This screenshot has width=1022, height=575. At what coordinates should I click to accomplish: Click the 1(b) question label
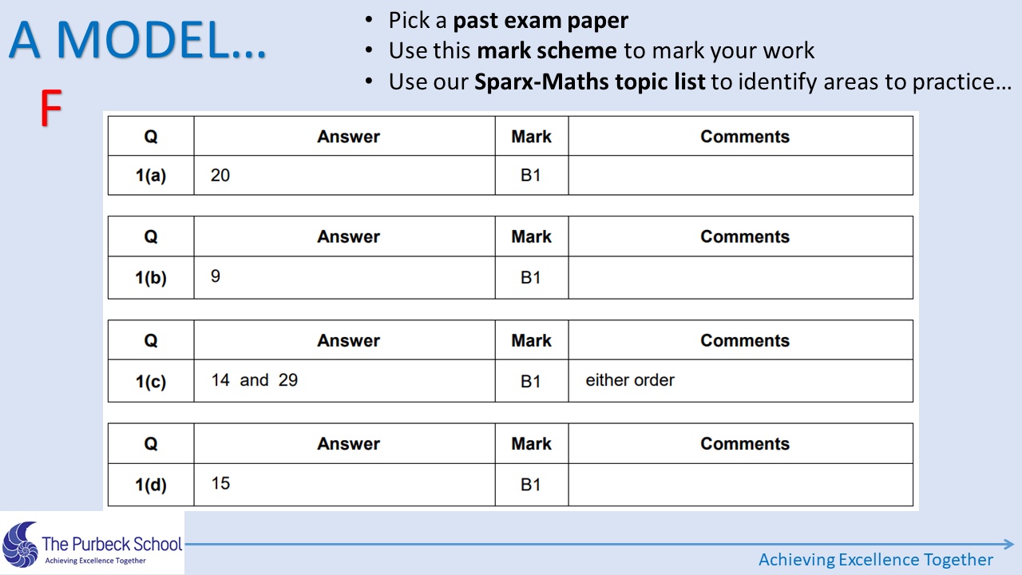(151, 278)
